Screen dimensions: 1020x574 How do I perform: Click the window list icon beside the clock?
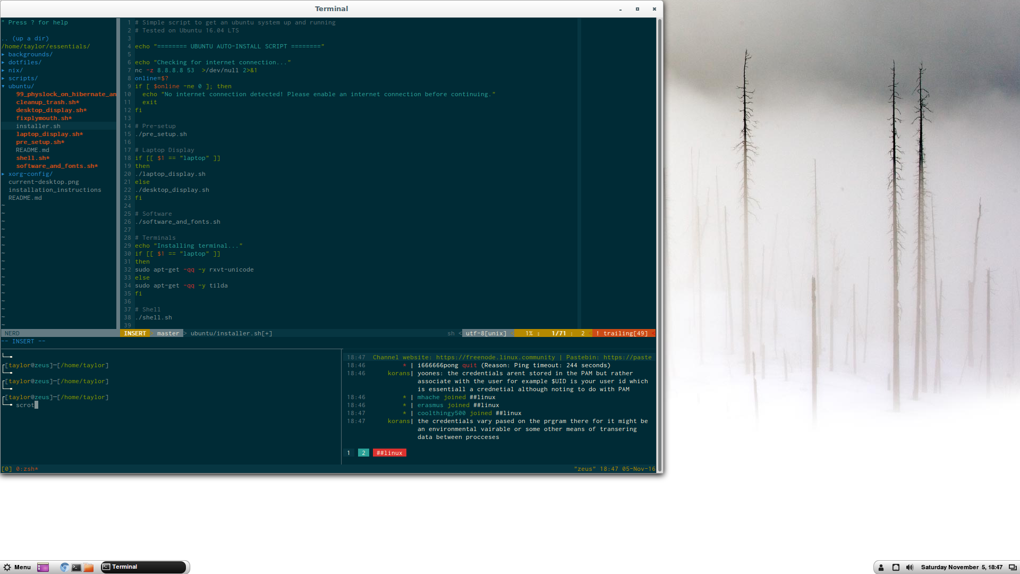coord(1013,567)
